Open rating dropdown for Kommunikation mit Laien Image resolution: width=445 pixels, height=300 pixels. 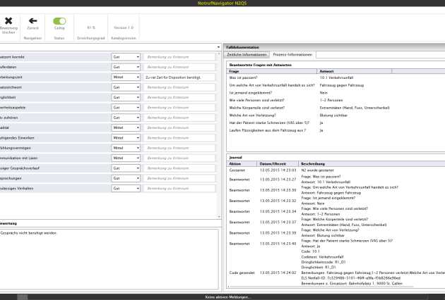click(126, 158)
